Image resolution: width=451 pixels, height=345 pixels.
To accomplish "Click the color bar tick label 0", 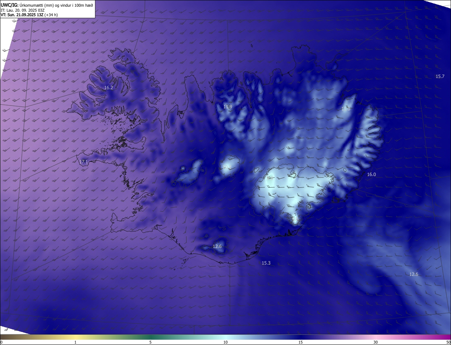I will (x=1, y=342).
